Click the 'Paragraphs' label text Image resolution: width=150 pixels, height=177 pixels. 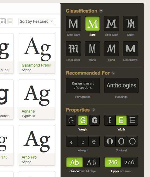83,97
